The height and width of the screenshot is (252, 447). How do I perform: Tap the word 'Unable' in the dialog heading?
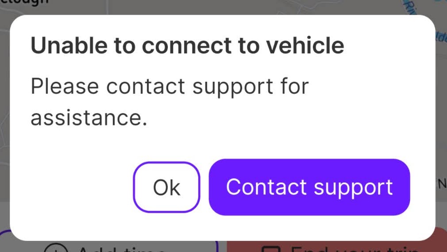(x=69, y=45)
